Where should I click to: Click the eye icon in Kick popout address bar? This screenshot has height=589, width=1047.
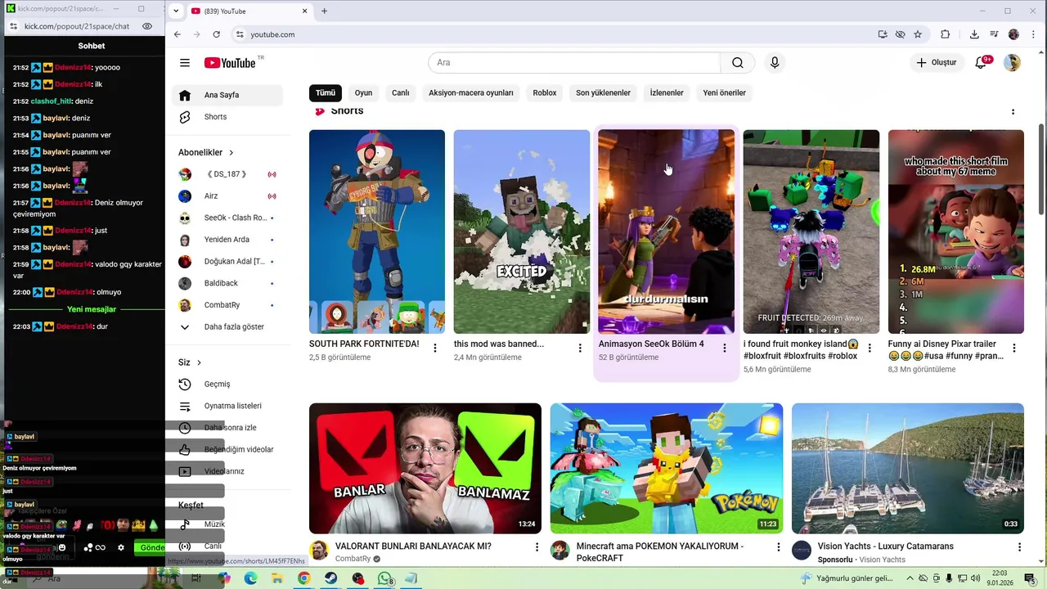(147, 26)
